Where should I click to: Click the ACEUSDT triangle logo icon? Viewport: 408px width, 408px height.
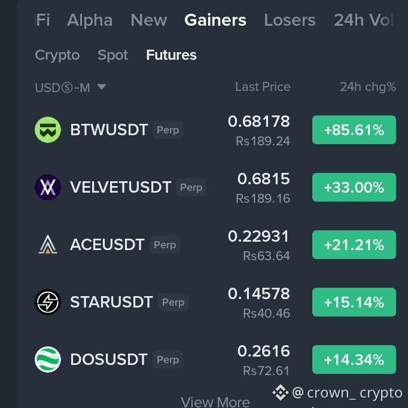pos(48,245)
